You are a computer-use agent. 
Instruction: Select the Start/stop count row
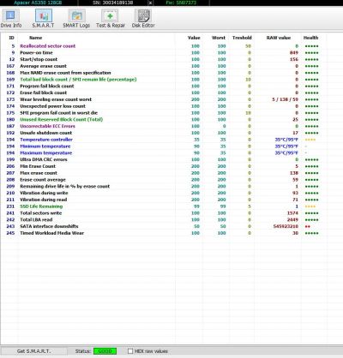click(163, 59)
